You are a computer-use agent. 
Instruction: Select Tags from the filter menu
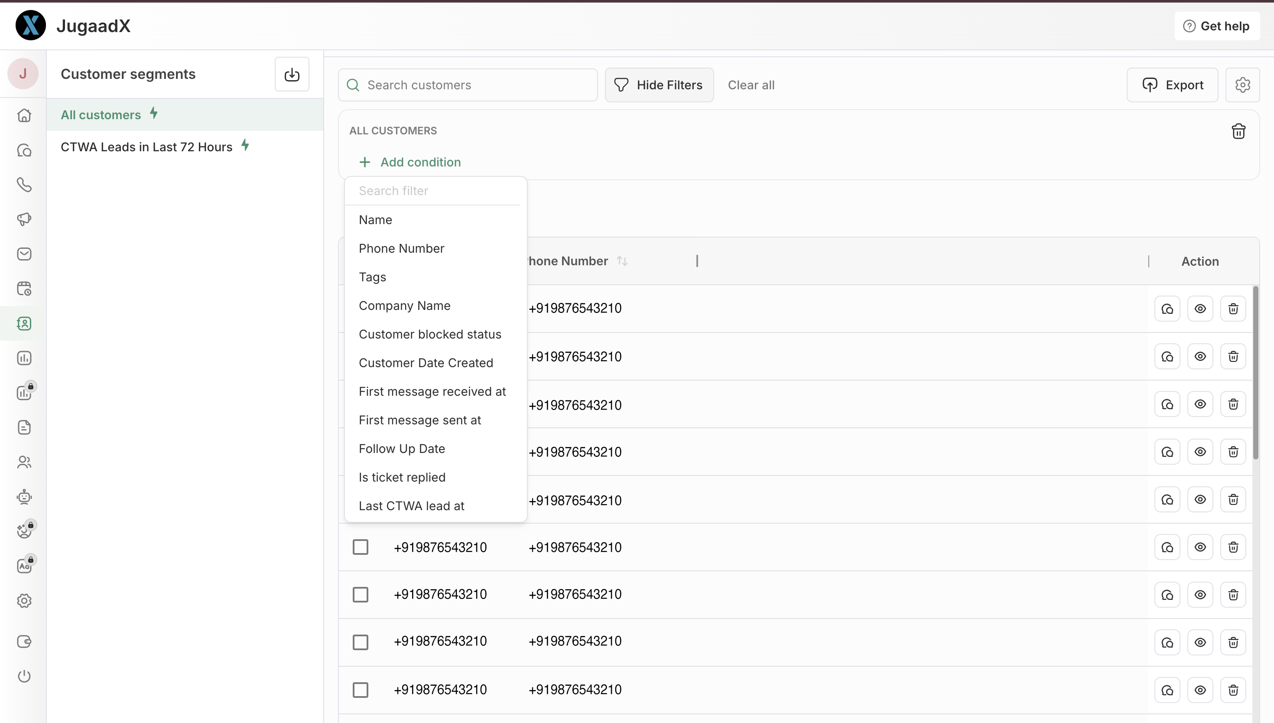tap(372, 277)
